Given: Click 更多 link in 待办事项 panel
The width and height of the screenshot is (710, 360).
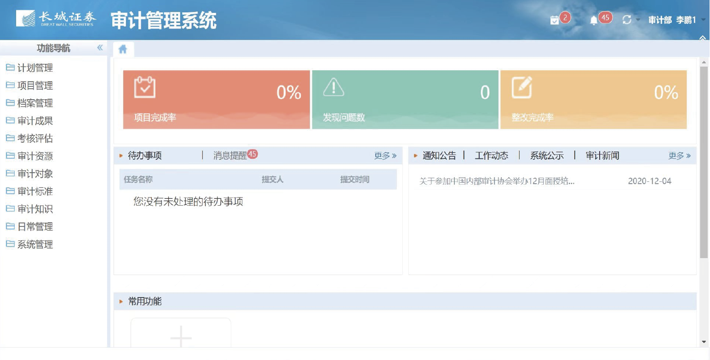Looking at the screenshot, I should [385, 156].
